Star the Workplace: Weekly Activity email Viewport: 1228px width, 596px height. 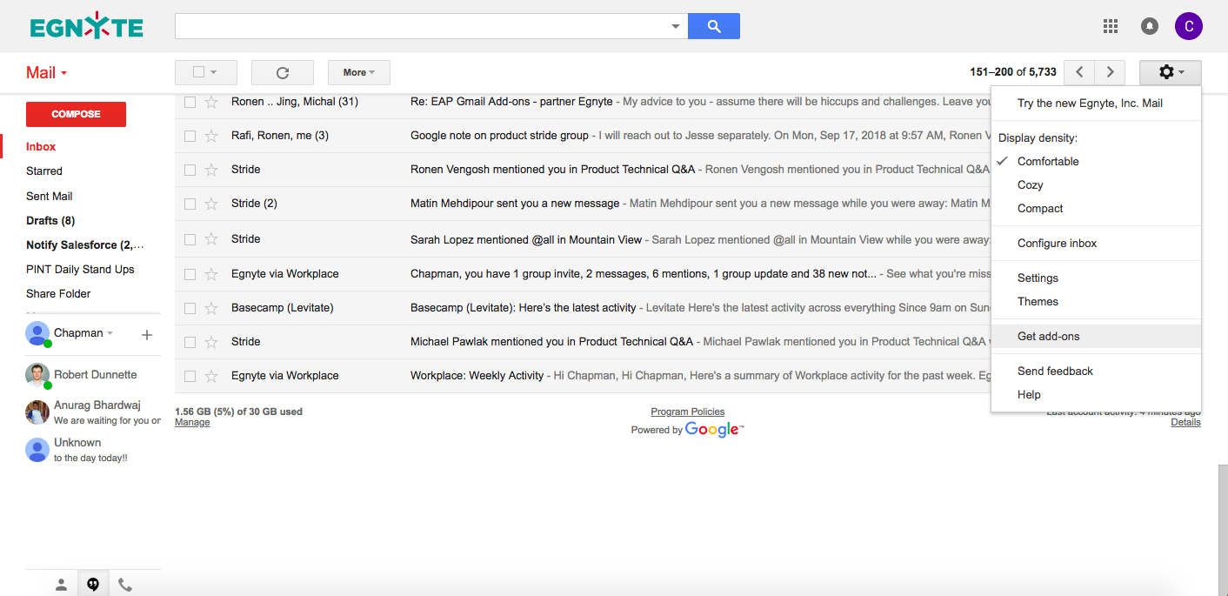pos(210,376)
